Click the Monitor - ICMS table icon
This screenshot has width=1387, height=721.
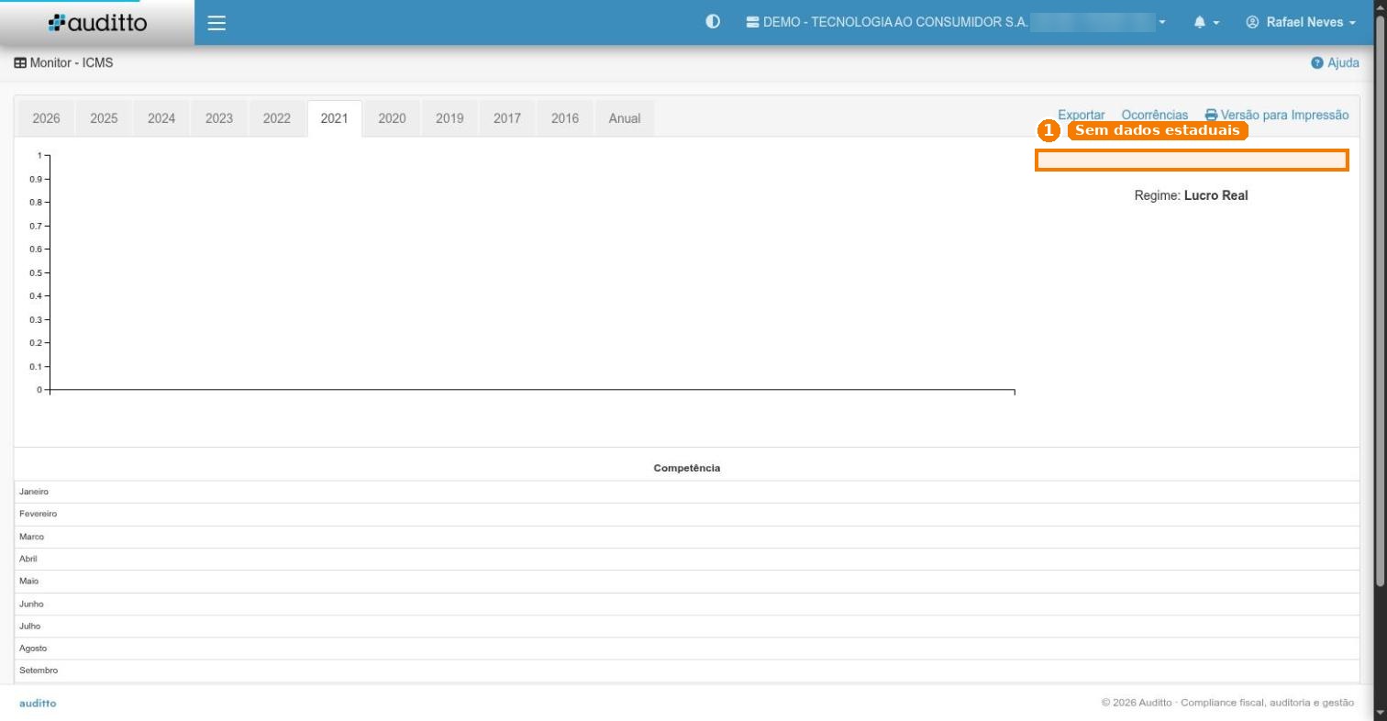(20, 63)
